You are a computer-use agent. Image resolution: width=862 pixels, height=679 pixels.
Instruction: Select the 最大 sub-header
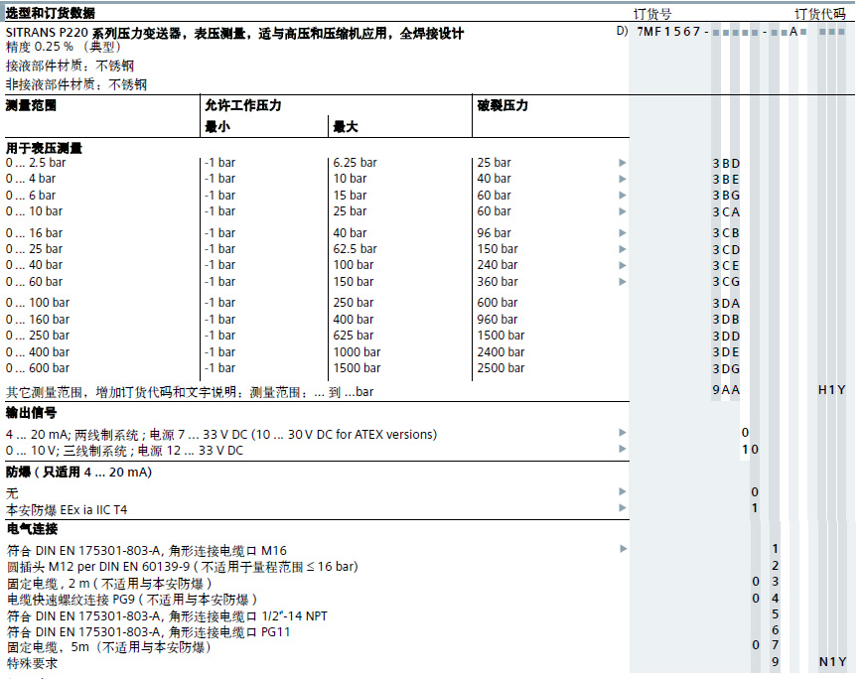(346, 127)
